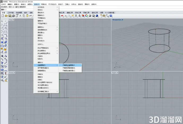Click the blue question mark help icon

coord(111,16)
